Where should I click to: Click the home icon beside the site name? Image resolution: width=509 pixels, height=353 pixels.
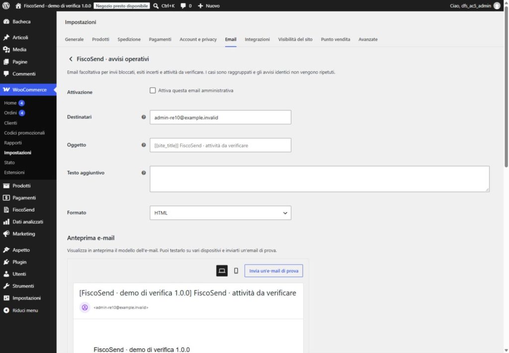pos(18,6)
